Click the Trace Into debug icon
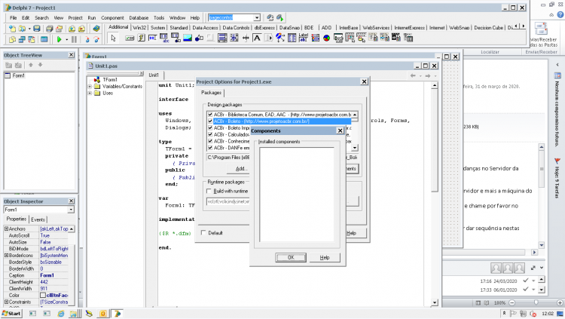 [87, 39]
